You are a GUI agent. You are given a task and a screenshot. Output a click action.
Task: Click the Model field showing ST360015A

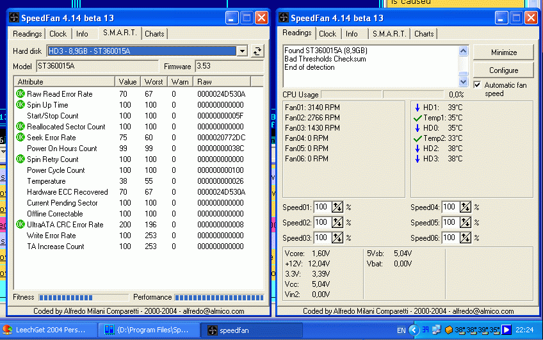97,66
